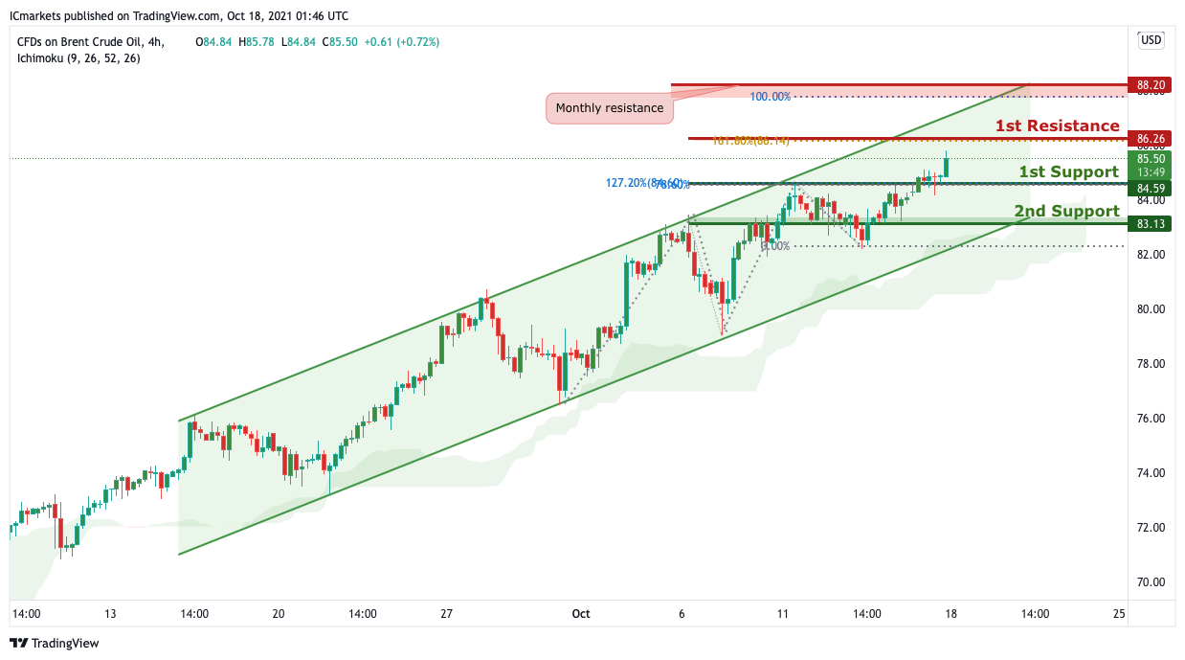Click the latest green candlestick

pyautogui.click(x=946, y=165)
